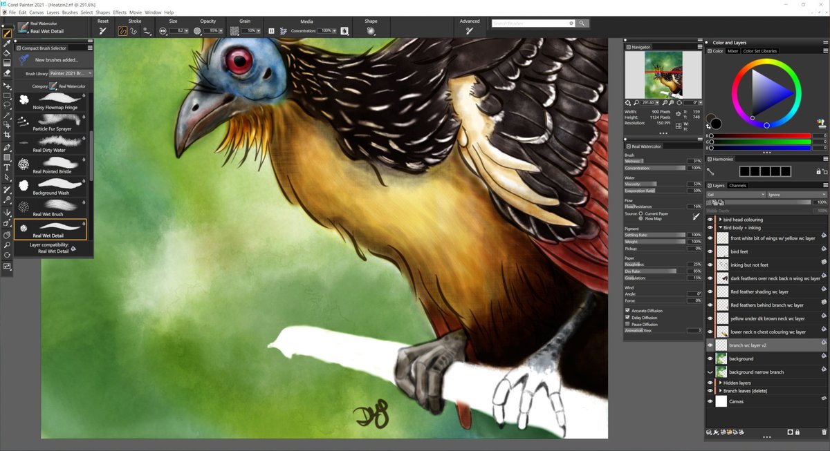Viewport: 830px width, 451px height.
Task: Select the Paint Bucket tool
Action: coord(7,52)
